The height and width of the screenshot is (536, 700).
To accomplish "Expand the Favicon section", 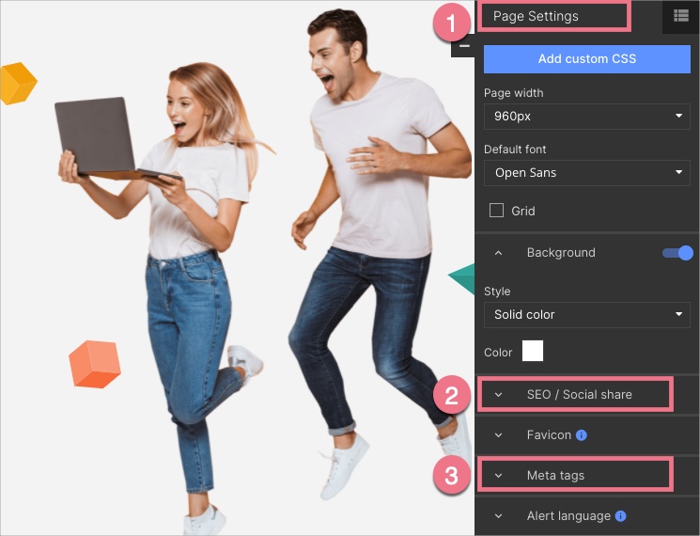I will pos(499,435).
